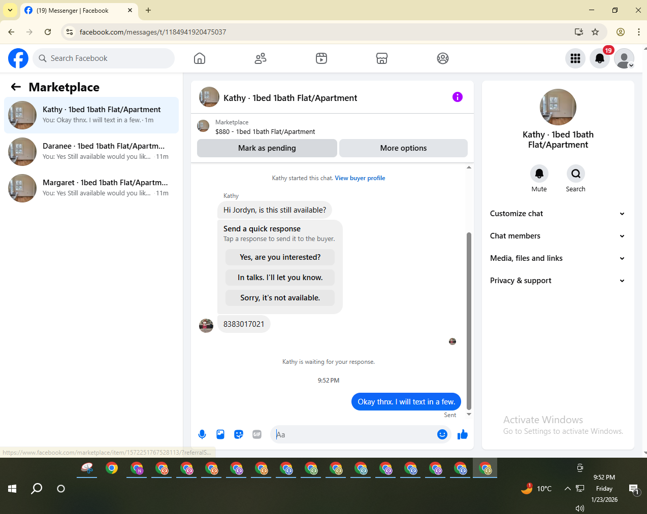The height and width of the screenshot is (514, 647).
Task: Send quick response Sorry, it's not available.
Action: (x=280, y=298)
